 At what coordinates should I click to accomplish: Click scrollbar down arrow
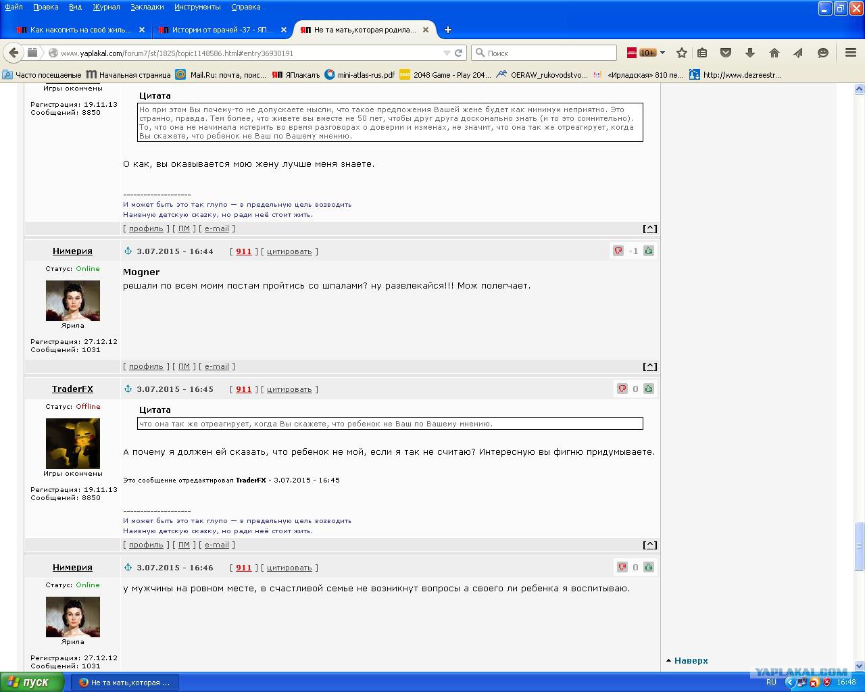[859, 666]
